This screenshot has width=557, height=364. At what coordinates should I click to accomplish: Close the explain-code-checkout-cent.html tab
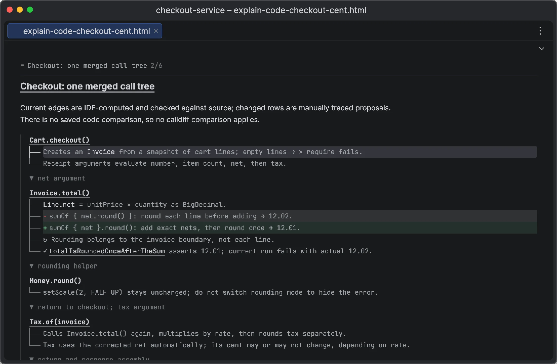(x=156, y=31)
